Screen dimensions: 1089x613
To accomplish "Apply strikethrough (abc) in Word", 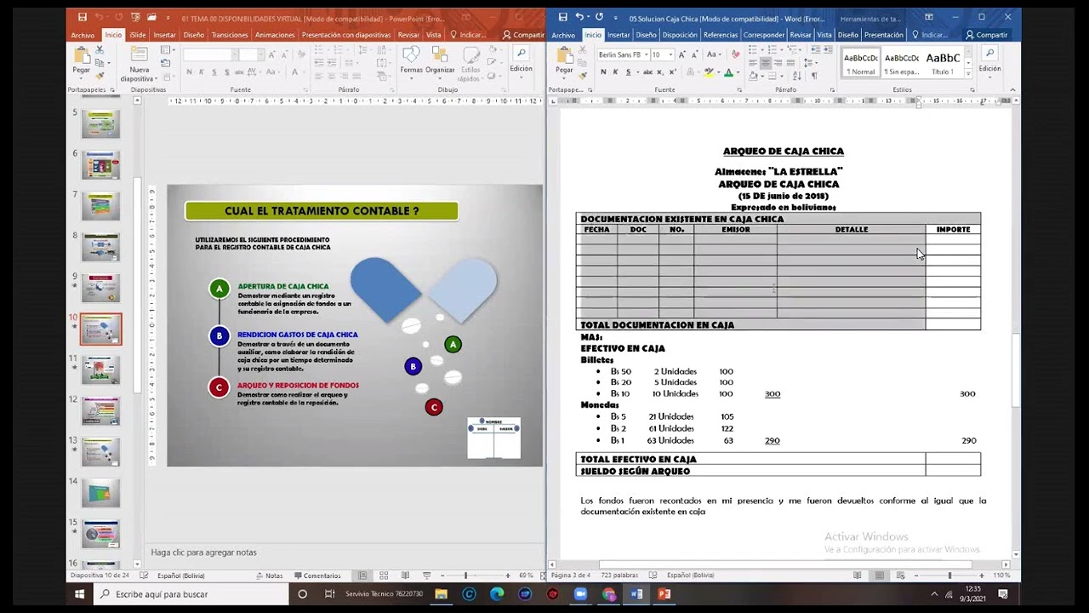I will (x=647, y=72).
